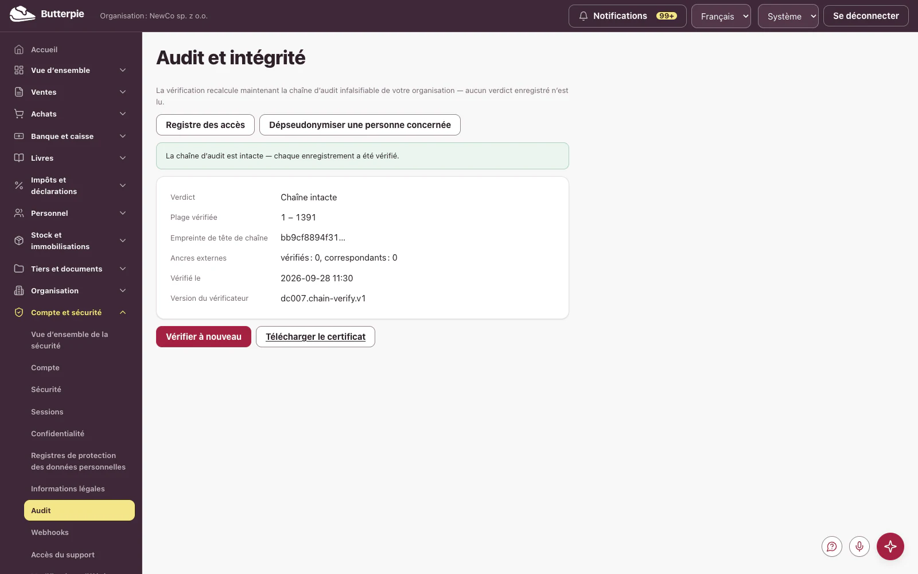Open Informations légales menu item
The width and height of the screenshot is (918, 574).
tap(79, 488)
